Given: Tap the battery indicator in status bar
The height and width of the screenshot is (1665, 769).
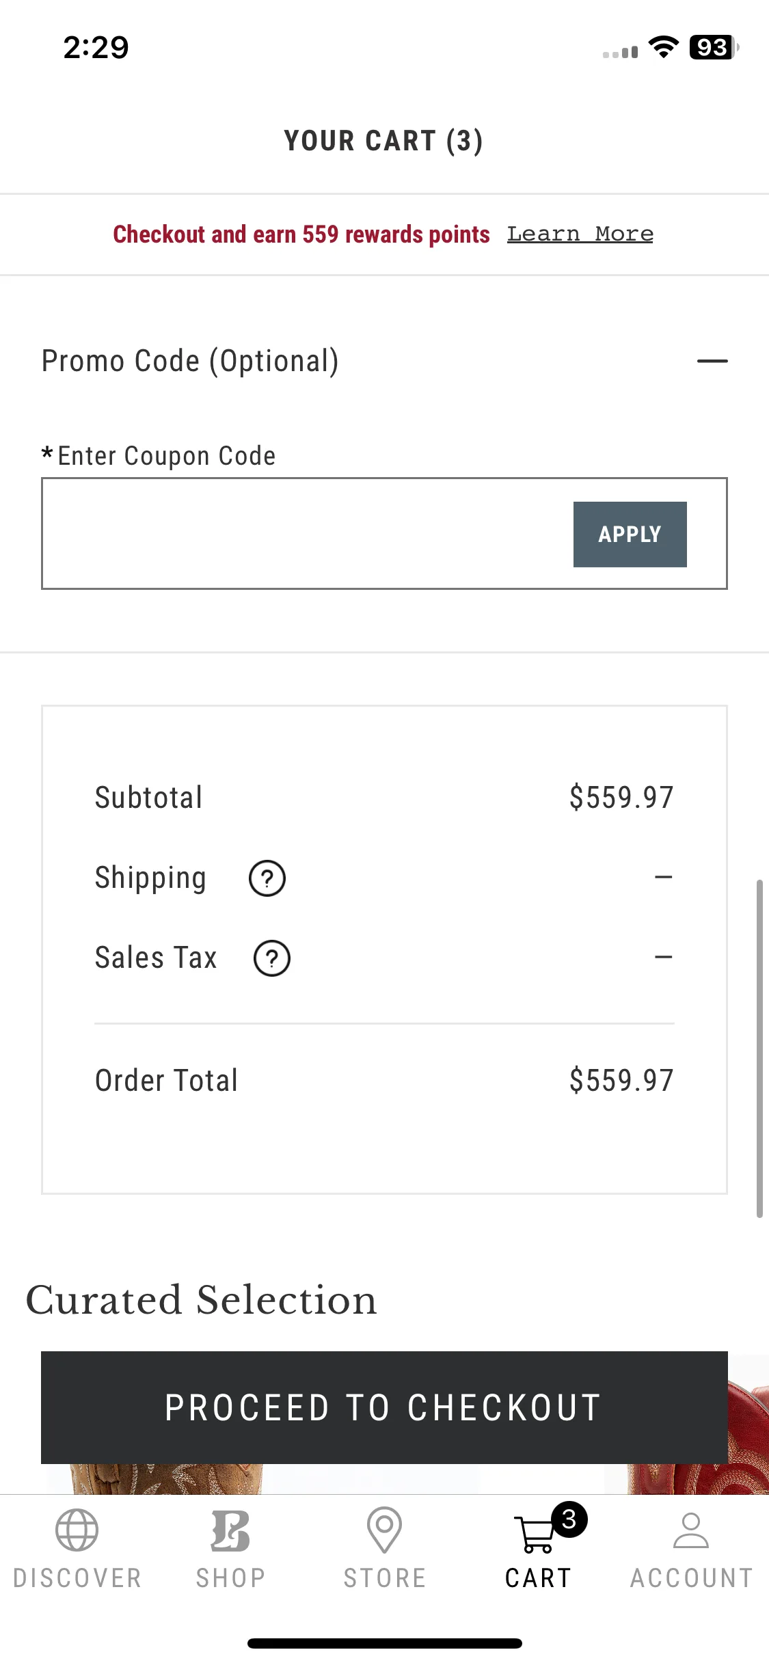Looking at the screenshot, I should coord(714,47).
